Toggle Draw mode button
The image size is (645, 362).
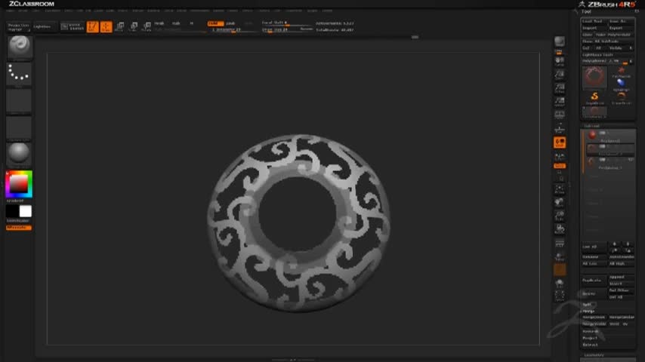[106, 27]
